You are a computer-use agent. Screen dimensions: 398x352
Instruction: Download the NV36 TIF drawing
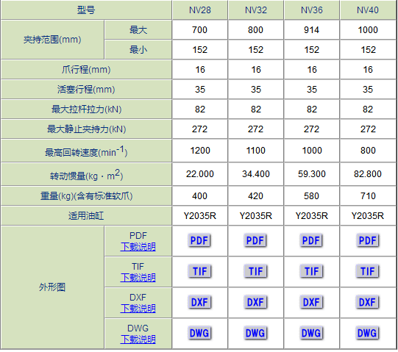point(311,271)
